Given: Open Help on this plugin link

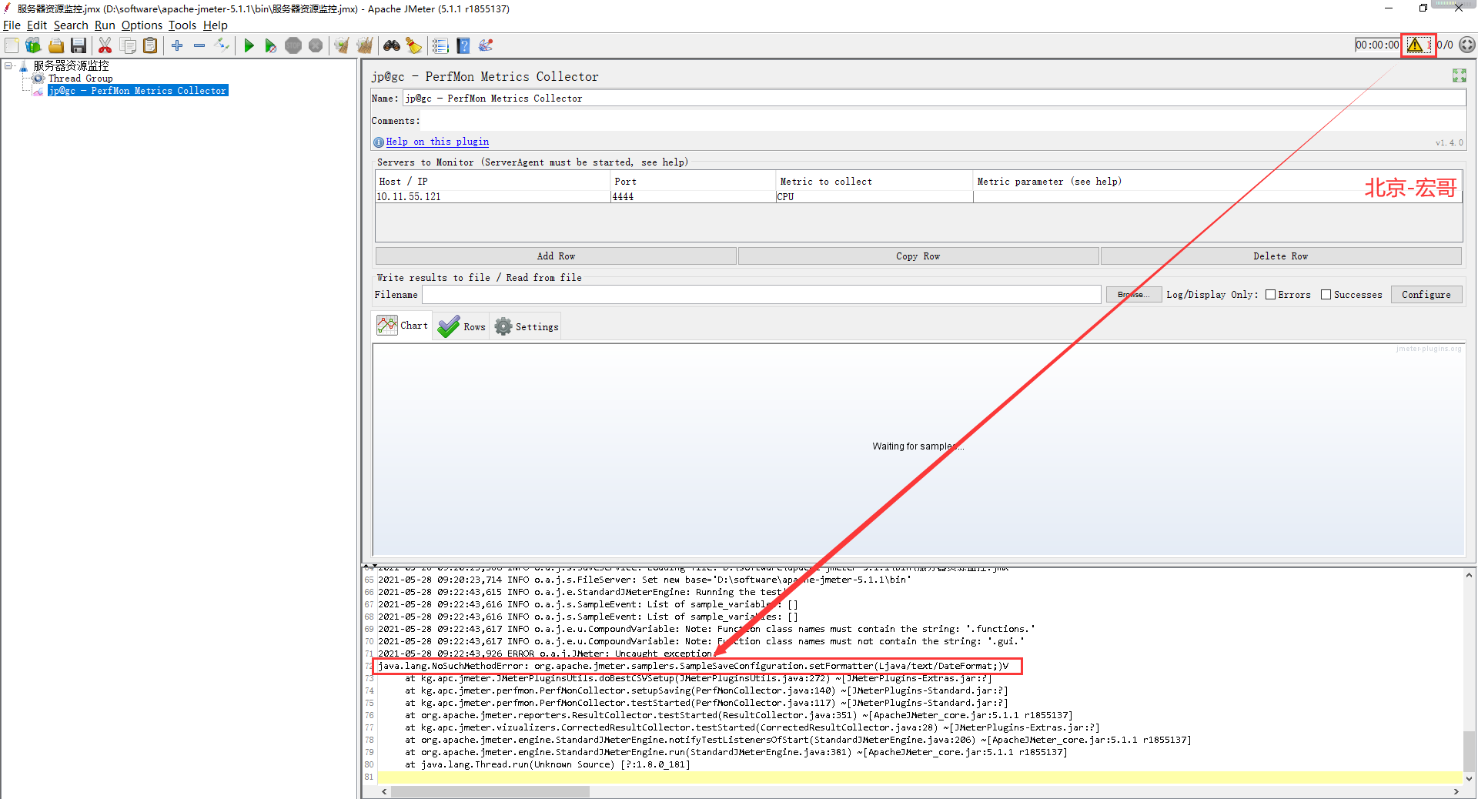Looking at the screenshot, I should click(437, 142).
